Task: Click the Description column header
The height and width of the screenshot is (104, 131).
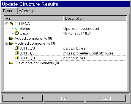Action: (x=95, y=18)
